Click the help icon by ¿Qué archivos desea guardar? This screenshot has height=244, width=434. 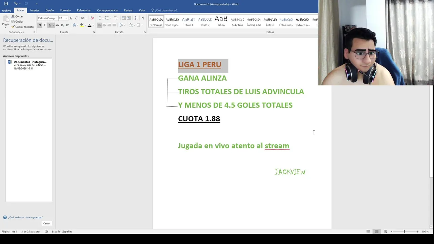pos(5,217)
